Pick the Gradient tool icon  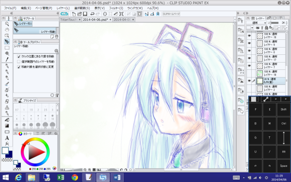7,126
